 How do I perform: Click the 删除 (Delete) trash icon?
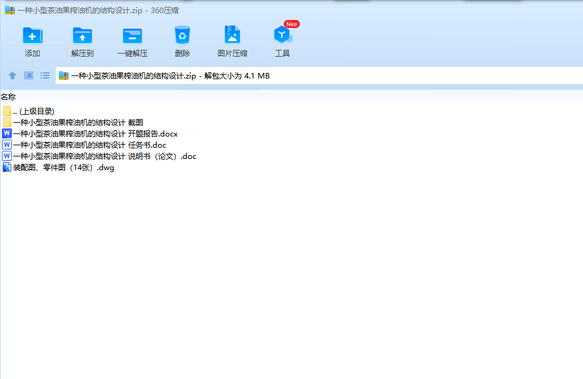[x=182, y=36]
